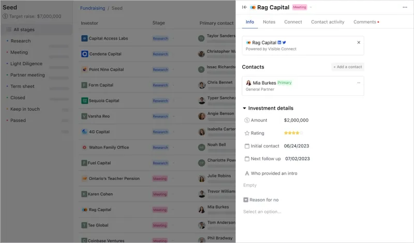This screenshot has width=414, height=243.
Task: Open the Rag Capital LinkedIn icon
Action: tap(279, 42)
